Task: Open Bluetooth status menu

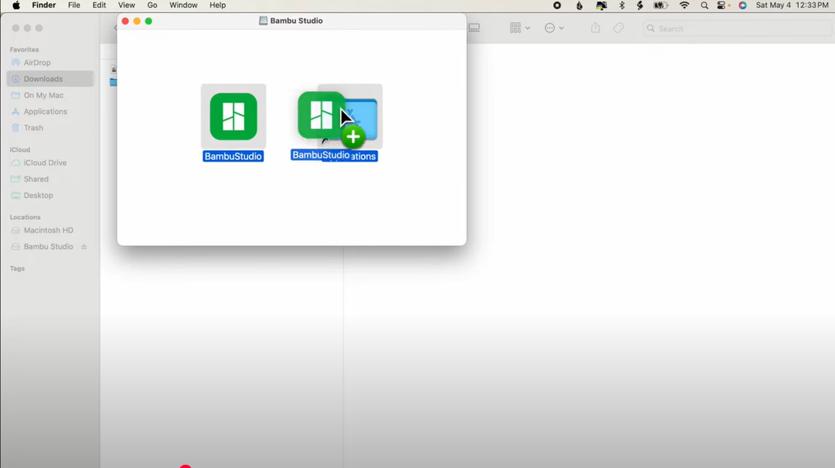Action: coord(621,5)
